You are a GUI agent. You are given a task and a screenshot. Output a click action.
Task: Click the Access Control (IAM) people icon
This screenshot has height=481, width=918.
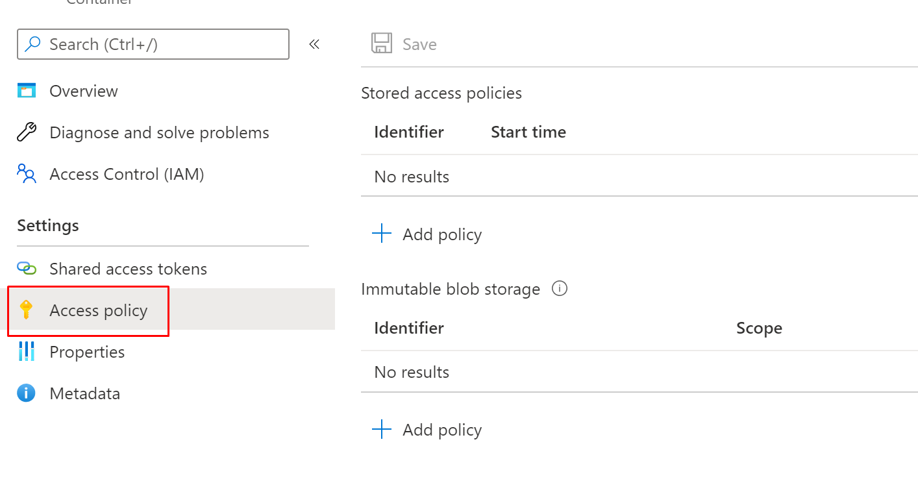tap(26, 174)
